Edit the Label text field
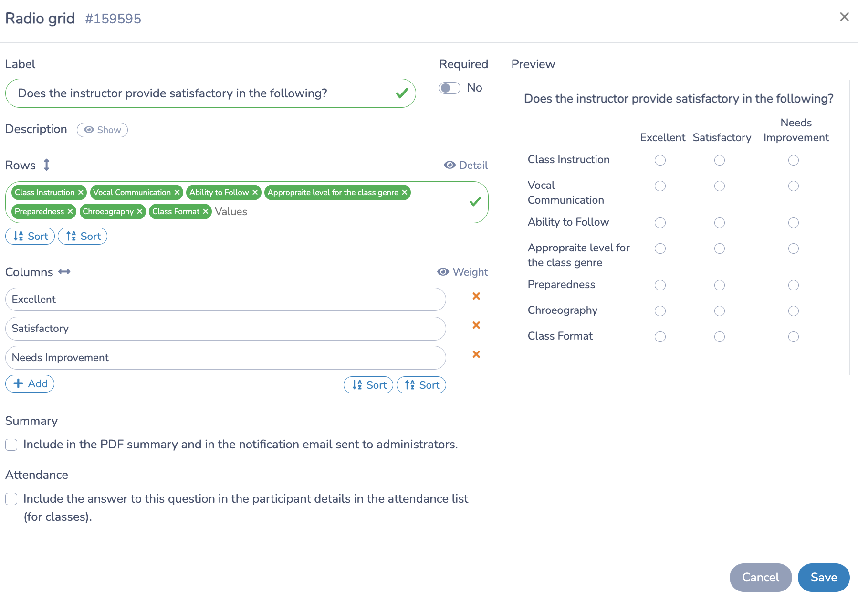This screenshot has height=600, width=858. tap(210, 93)
